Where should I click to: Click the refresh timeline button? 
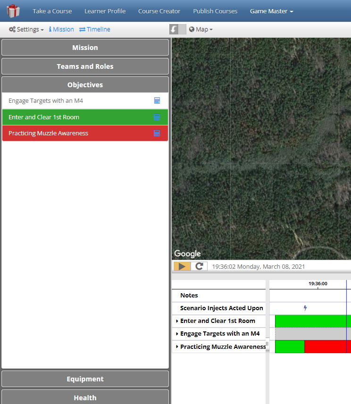tap(199, 266)
